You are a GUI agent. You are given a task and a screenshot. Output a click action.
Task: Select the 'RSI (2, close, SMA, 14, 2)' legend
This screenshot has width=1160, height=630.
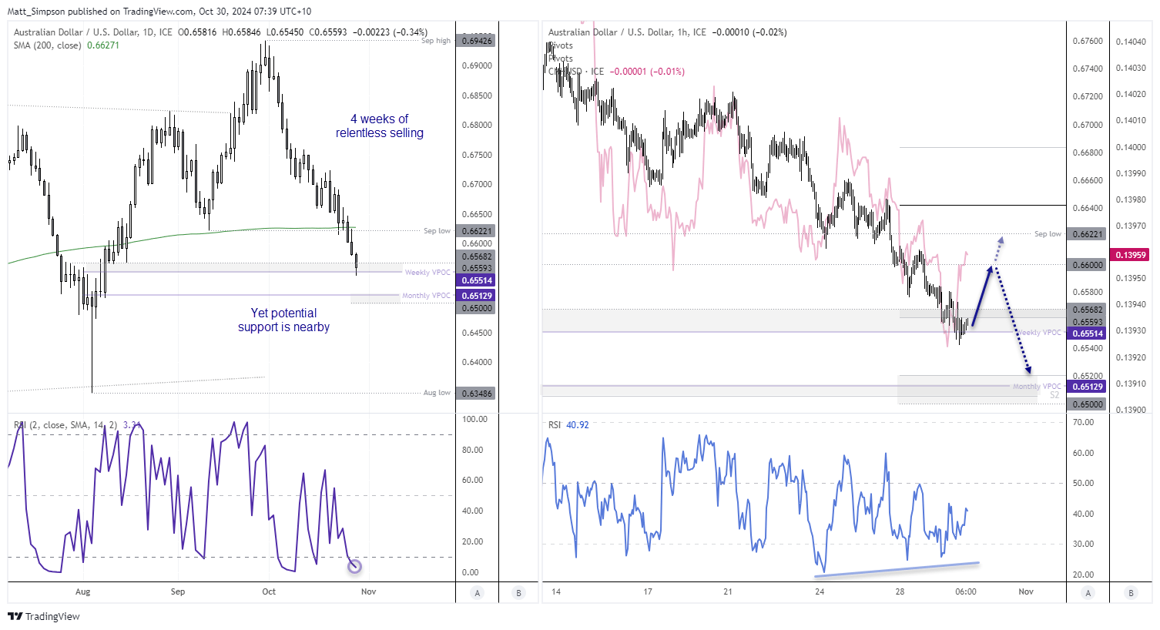[x=64, y=425]
